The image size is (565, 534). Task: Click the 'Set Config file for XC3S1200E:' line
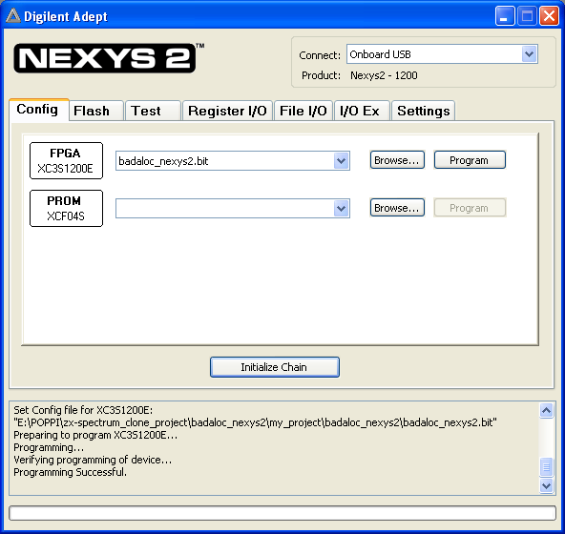pyautogui.click(x=83, y=410)
